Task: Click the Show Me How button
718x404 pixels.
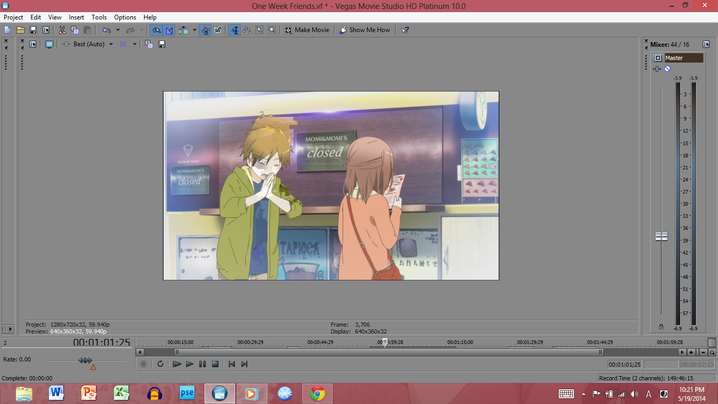Action: (365, 30)
